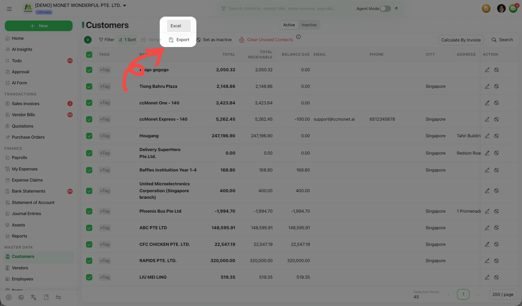Image resolution: width=522 pixels, height=306 pixels.
Task: Select Excel from the export menu
Action: (179, 26)
